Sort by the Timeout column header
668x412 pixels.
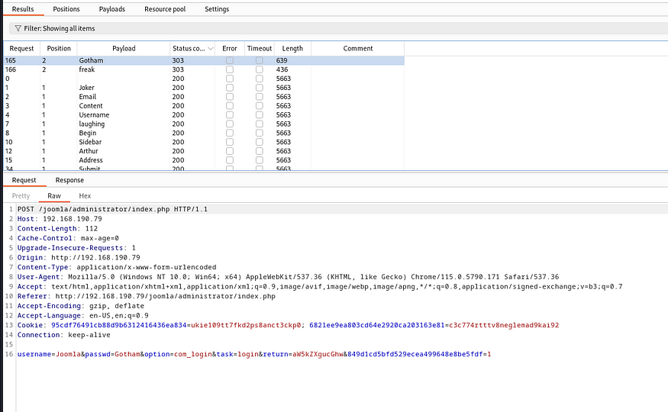pyautogui.click(x=260, y=49)
